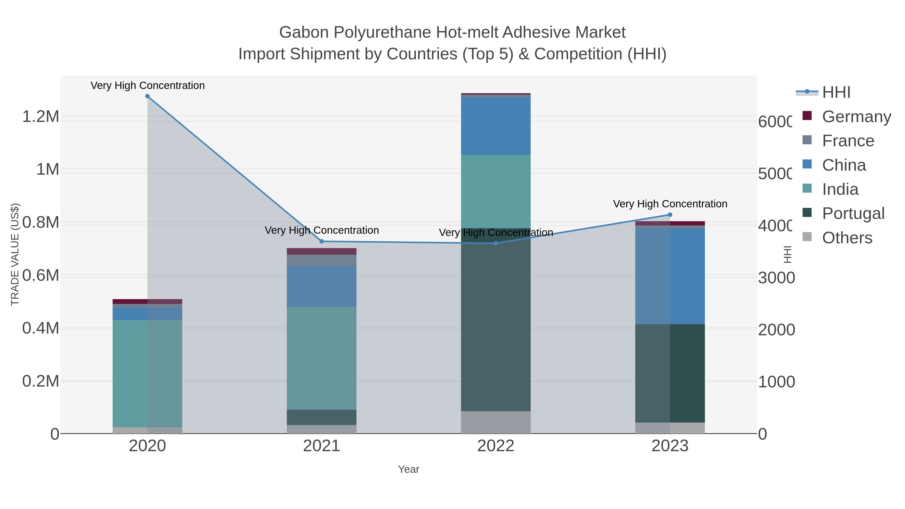Click the Germany maroon legend swatch
905x509 pixels.
tap(807, 116)
